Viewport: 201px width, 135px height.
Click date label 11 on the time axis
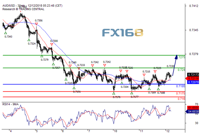tap(141, 131)
